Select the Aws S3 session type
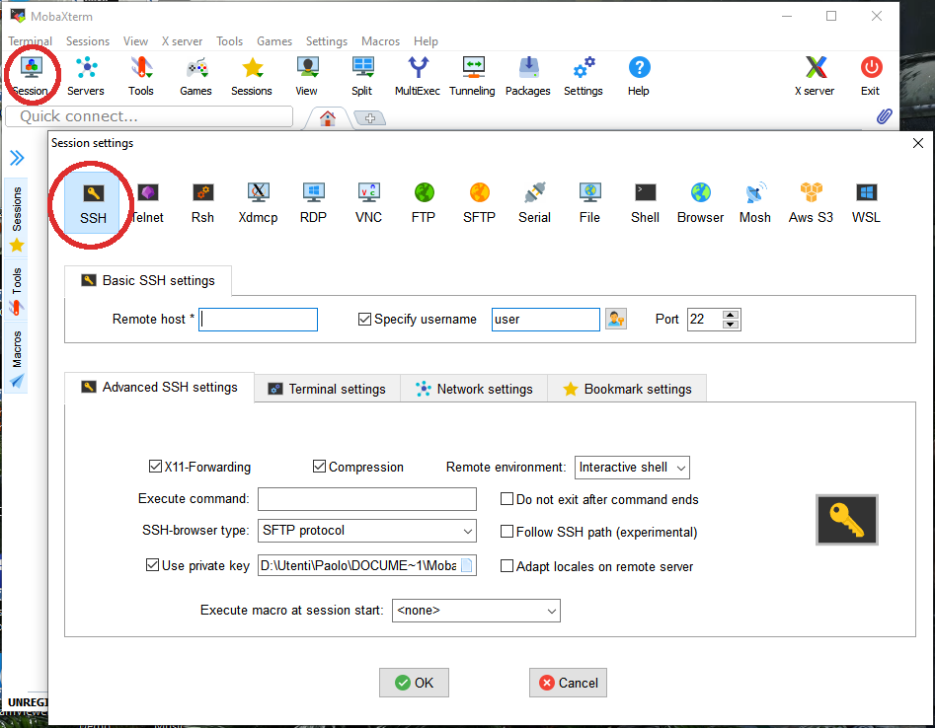 (x=811, y=204)
